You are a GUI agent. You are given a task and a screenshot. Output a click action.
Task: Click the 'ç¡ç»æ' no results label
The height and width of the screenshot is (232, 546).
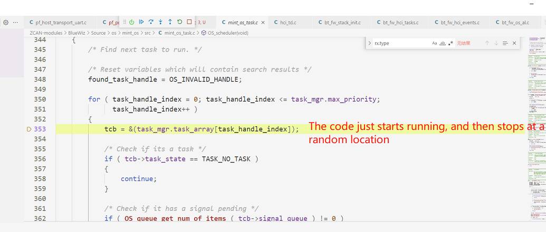pos(464,44)
